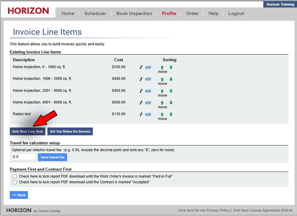The width and height of the screenshot is (297, 216).
Task: Click the Back button
Action: (19, 195)
